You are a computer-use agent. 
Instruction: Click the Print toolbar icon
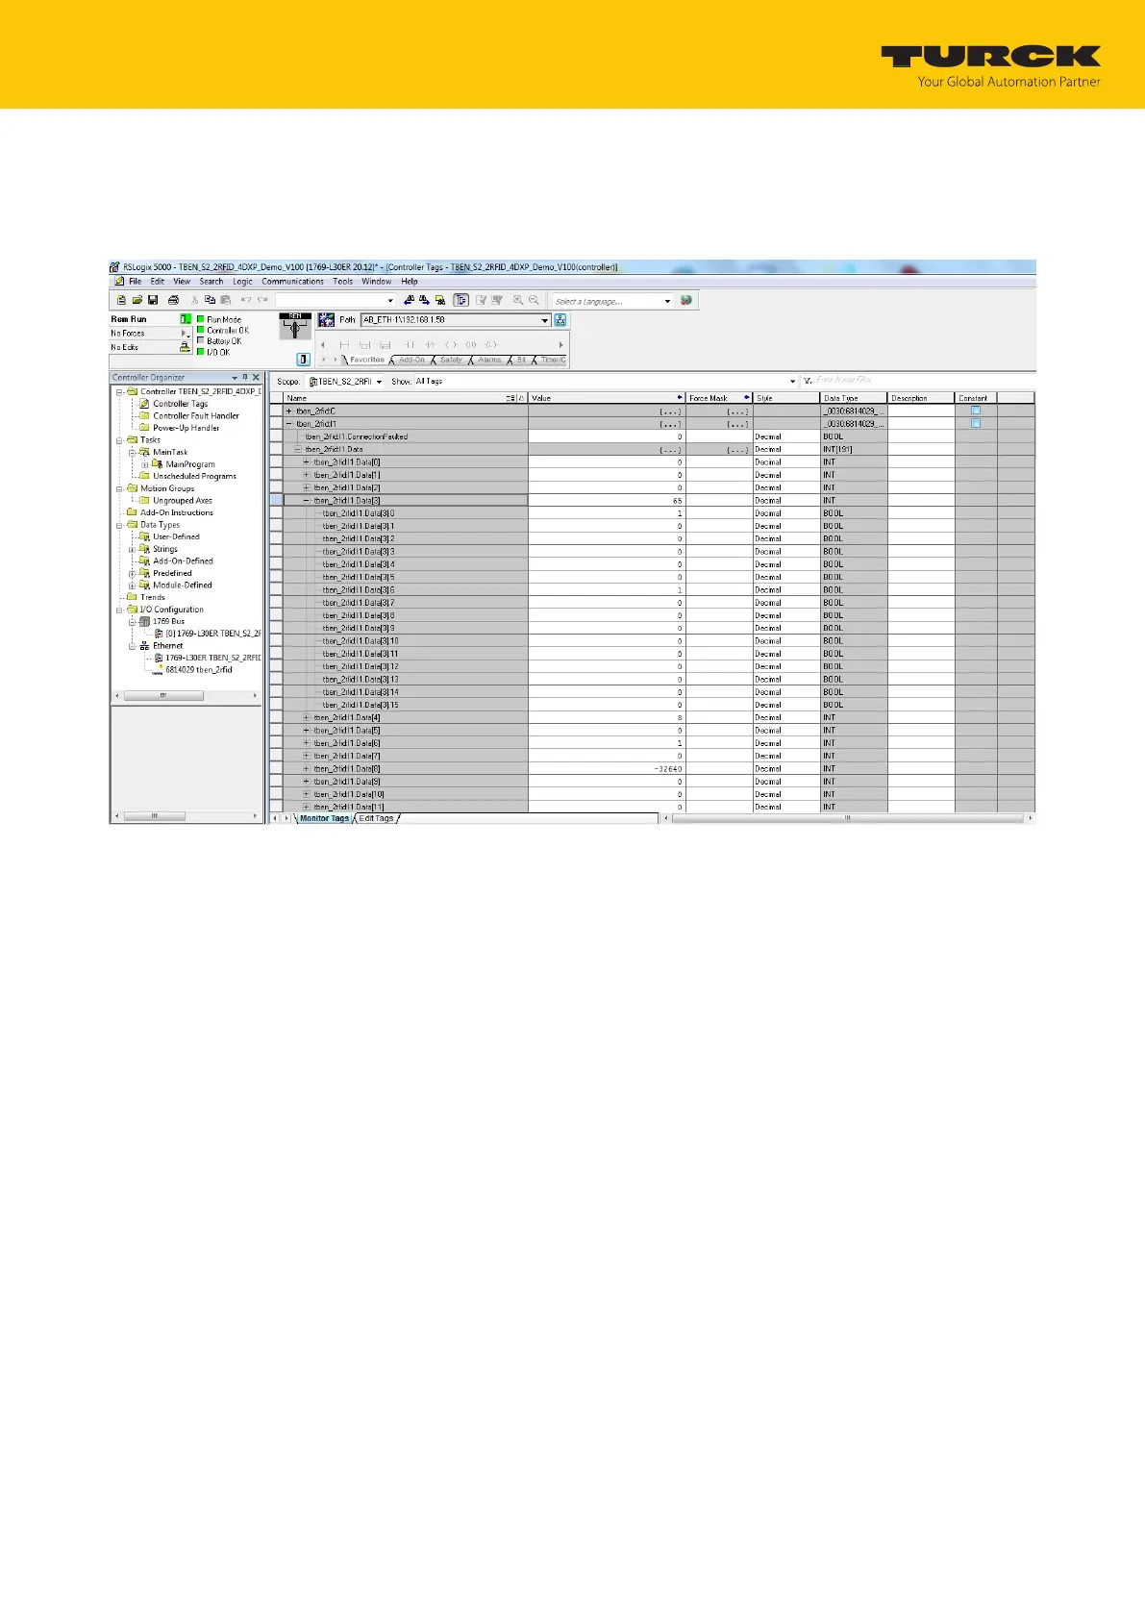tap(173, 300)
